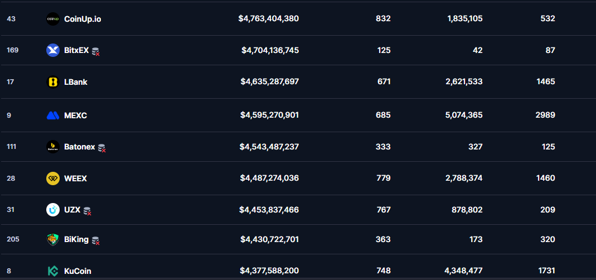Click the MEXC exchange logo
The image size is (596, 280).
(52, 115)
